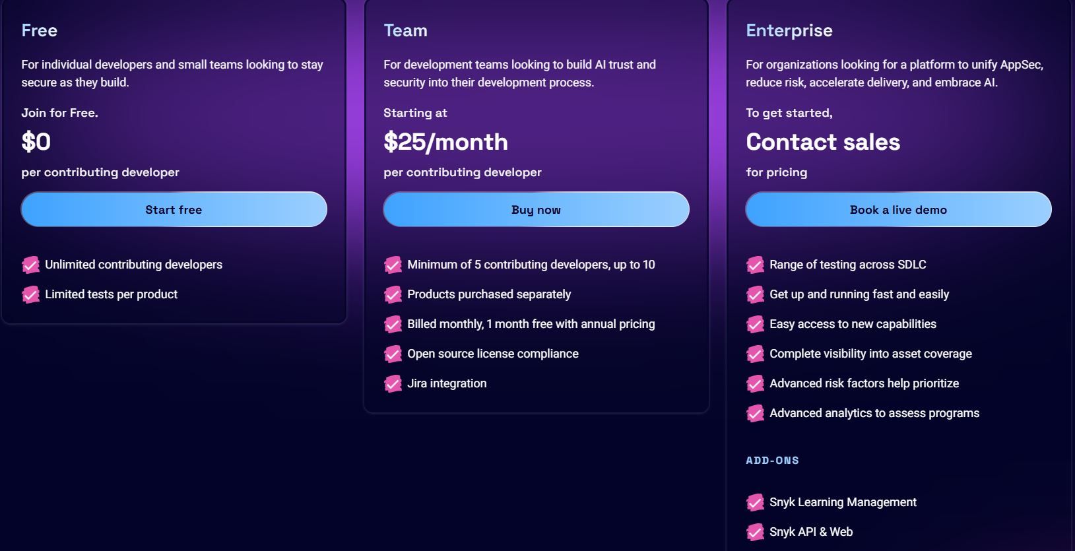Click checkmark icon next to Limited tests per product
This screenshot has width=1075, height=551.
point(30,294)
